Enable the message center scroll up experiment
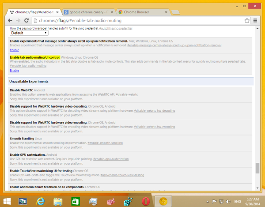265x207 pixels. (x=15, y=50)
